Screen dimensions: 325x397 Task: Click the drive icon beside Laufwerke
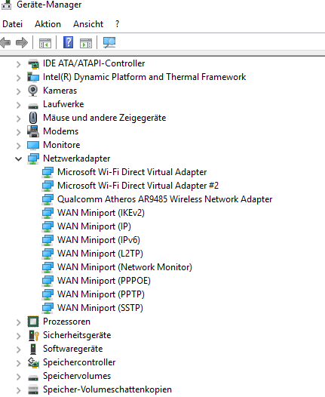coord(33,106)
